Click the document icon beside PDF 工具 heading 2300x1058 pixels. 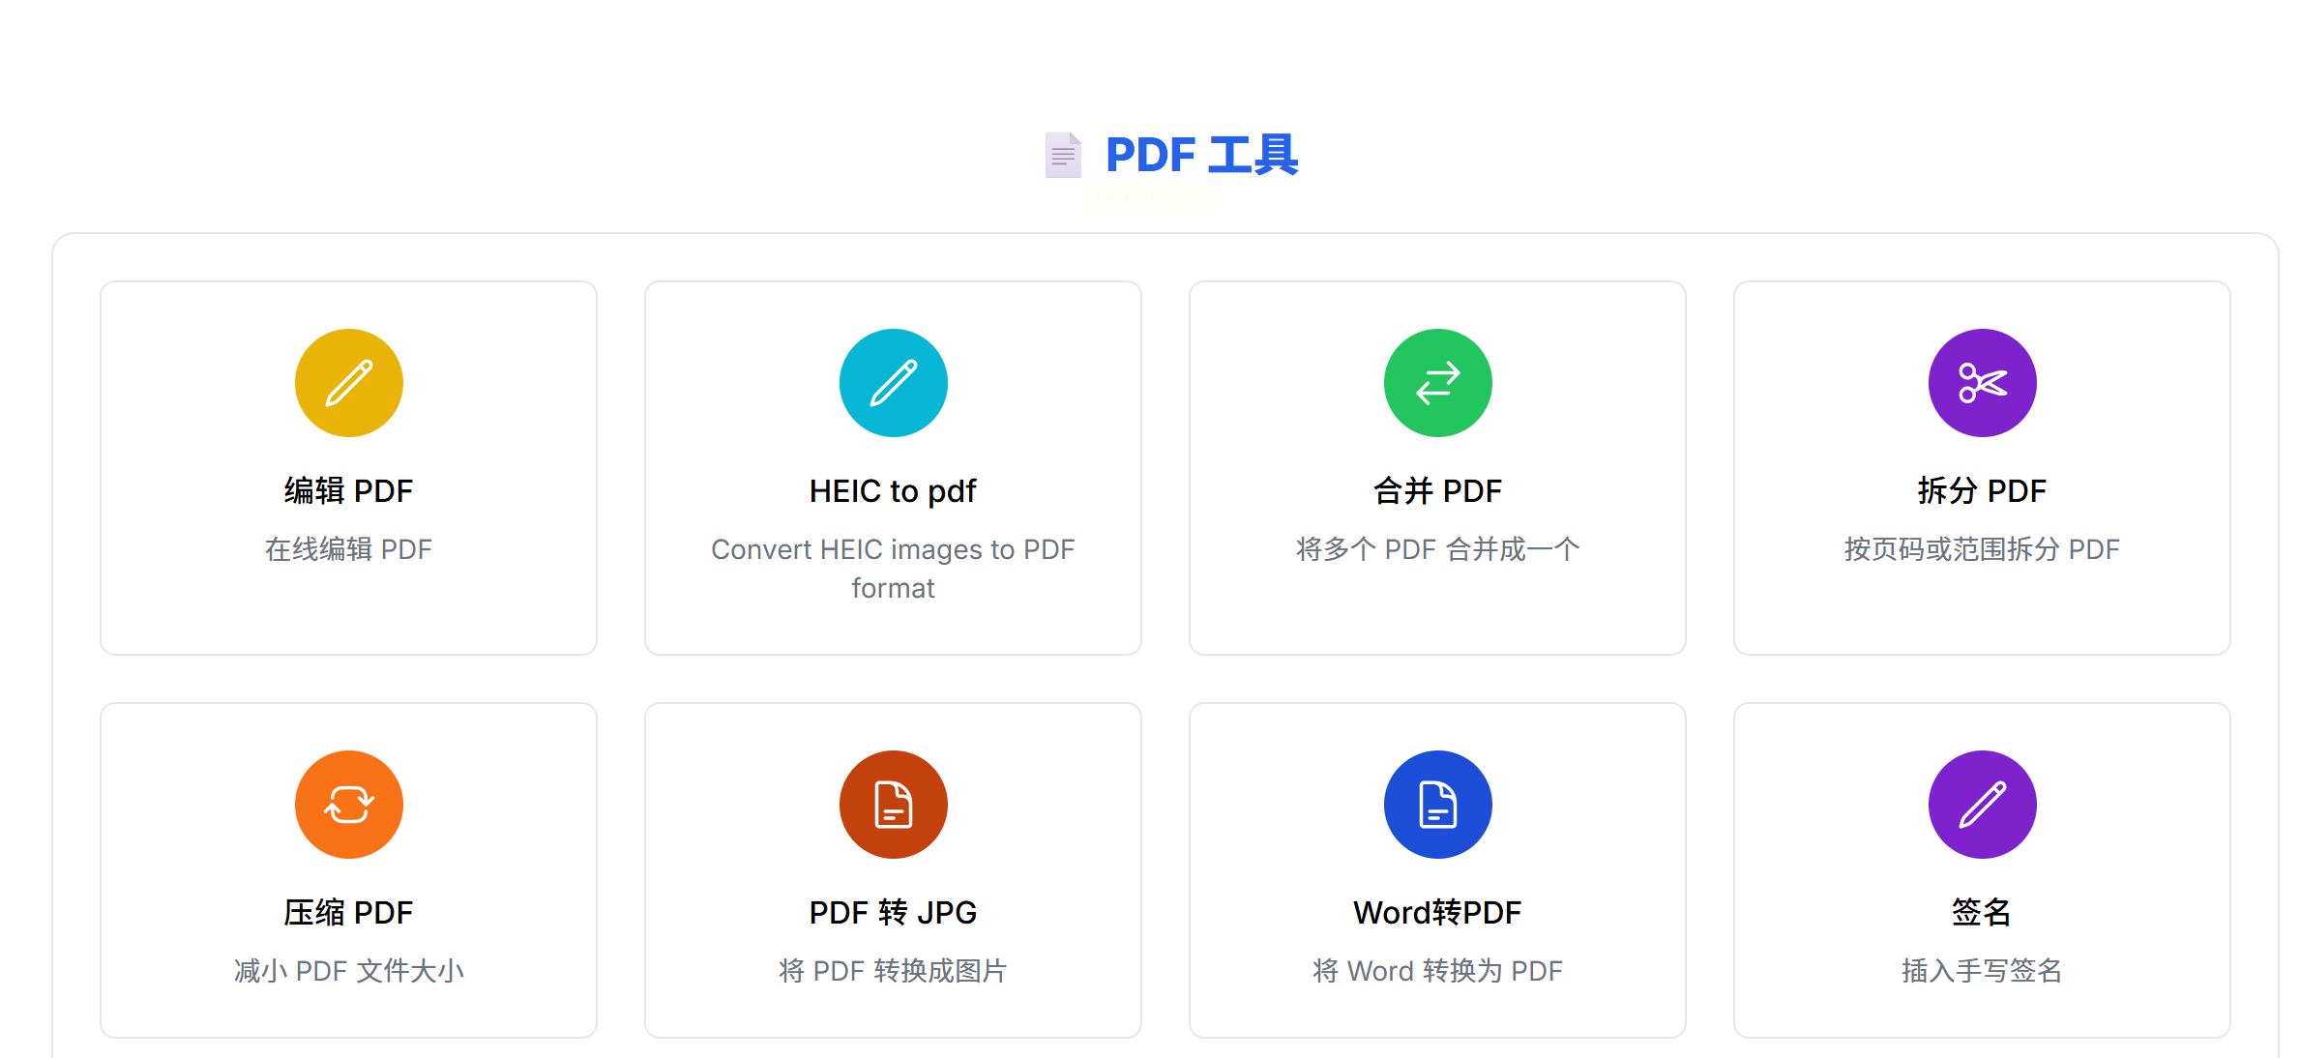pos(1063,155)
